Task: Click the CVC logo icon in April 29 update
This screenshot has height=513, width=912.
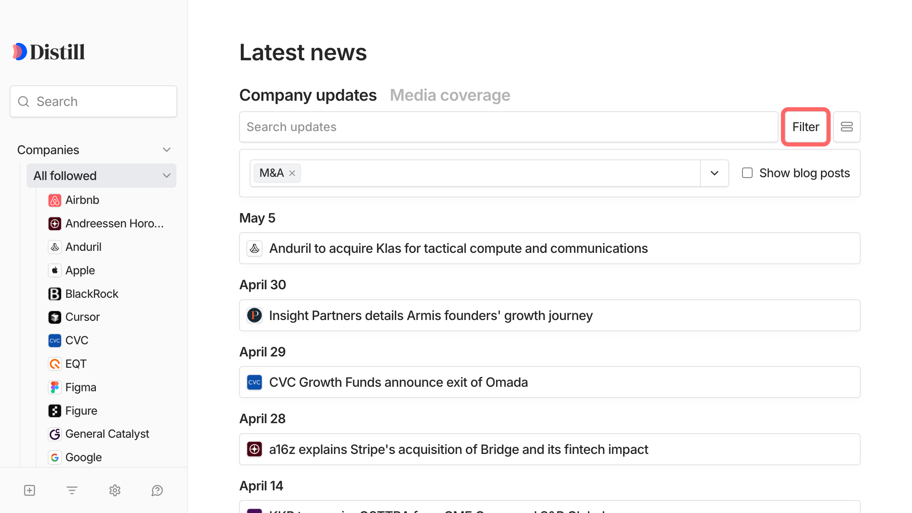Action: click(255, 382)
